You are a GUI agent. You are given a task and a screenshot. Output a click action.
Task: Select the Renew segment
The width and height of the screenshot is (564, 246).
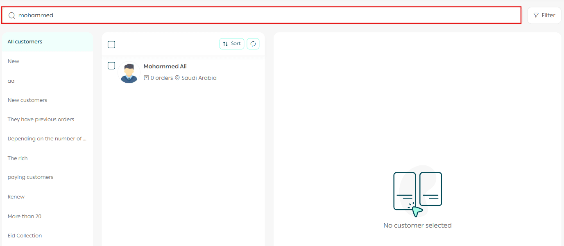click(16, 197)
